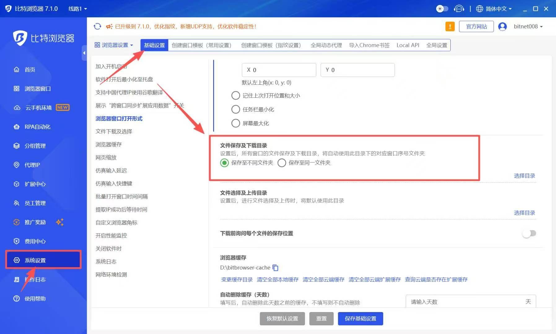Select the 屏幕最大化 startup option

coord(236,123)
